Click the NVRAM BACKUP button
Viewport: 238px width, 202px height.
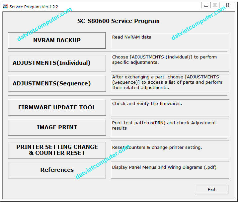click(57, 41)
